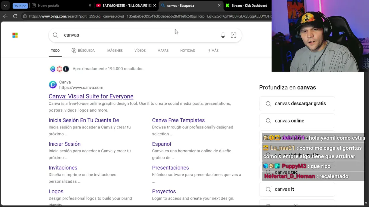The image size is (369, 207).
Task: Switch to MAPAS results
Action: pyautogui.click(x=163, y=51)
